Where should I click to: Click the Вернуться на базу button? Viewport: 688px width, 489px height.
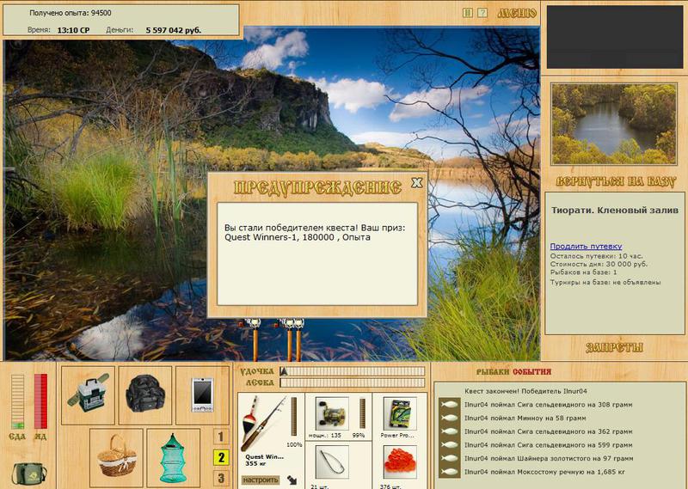(615, 181)
